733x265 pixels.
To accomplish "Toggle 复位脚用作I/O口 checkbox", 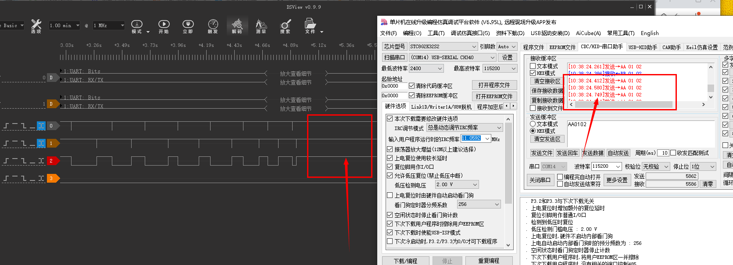I will tap(390, 167).
